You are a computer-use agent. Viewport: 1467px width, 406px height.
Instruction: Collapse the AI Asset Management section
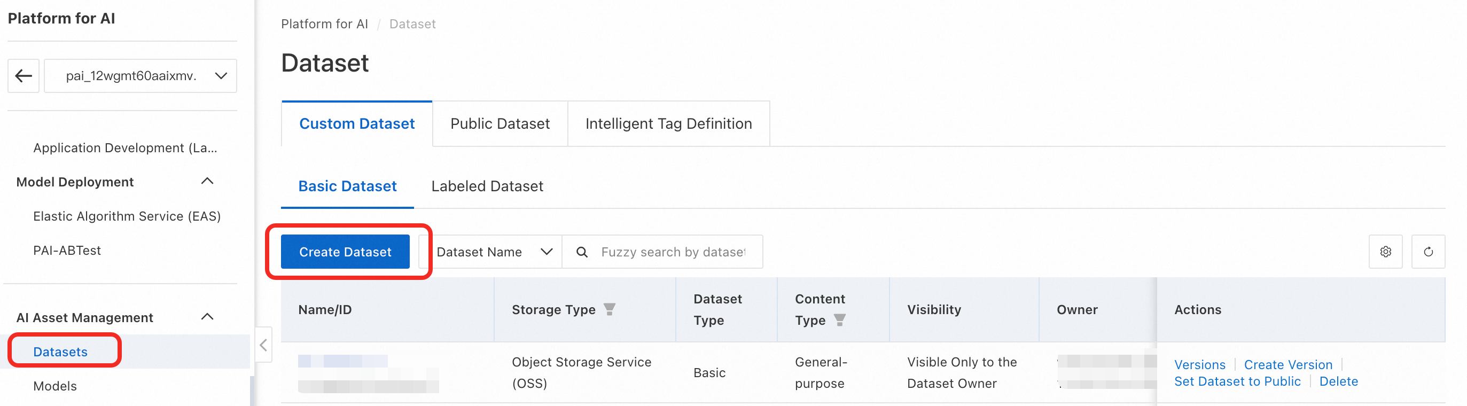coord(207,317)
